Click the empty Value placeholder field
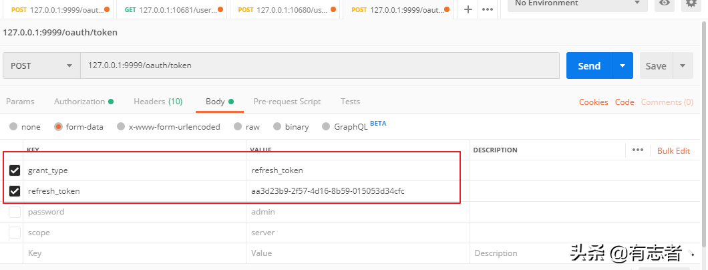708x270 pixels. pyautogui.click(x=357, y=253)
